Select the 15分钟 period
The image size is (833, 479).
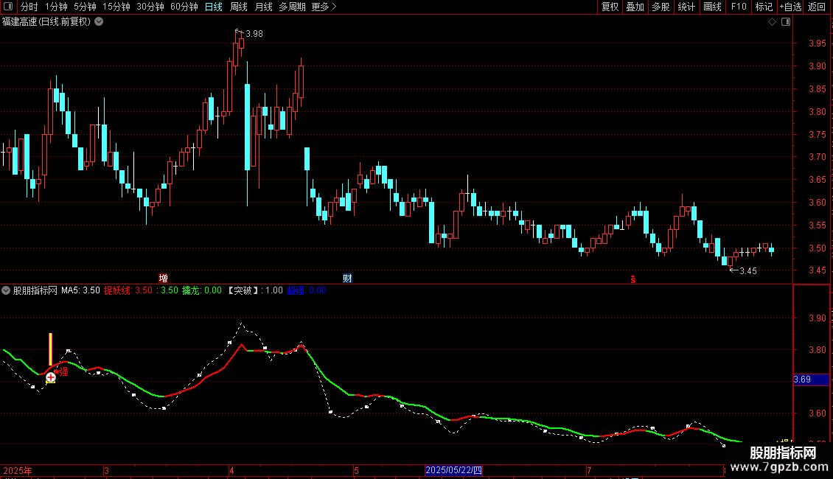[x=116, y=7]
